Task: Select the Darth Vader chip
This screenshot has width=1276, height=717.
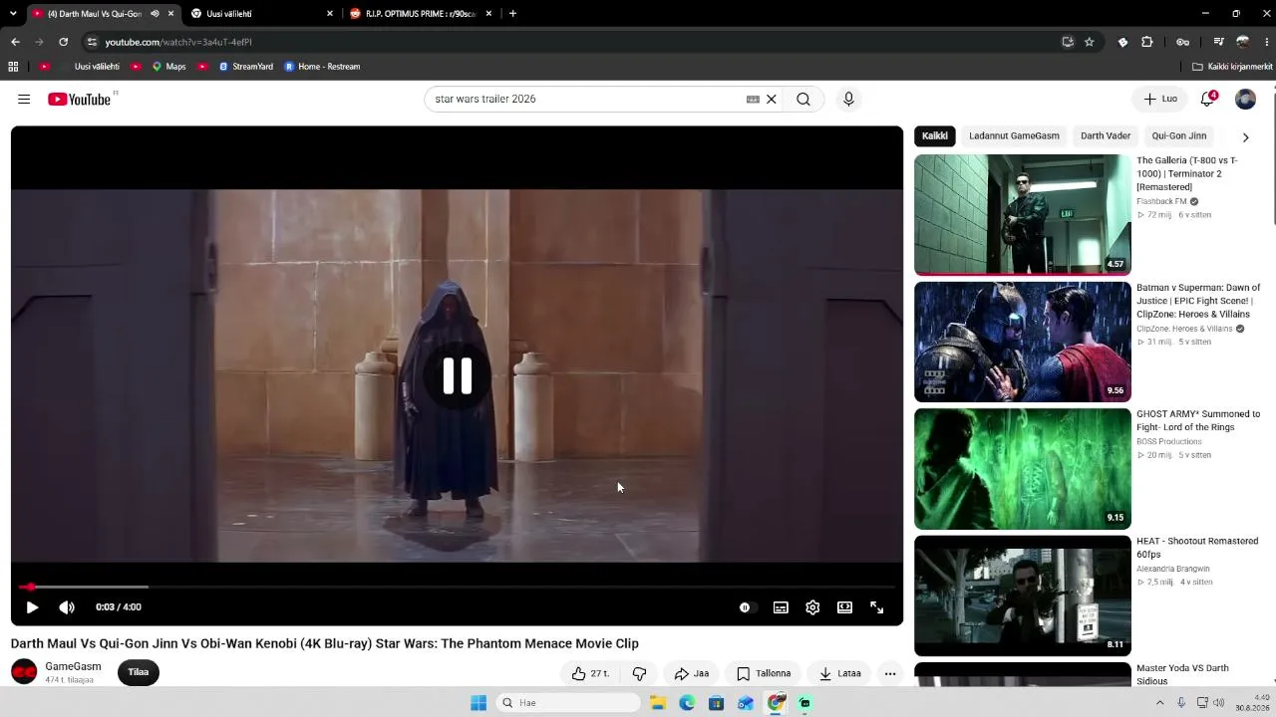Action: click(1106, 135)
